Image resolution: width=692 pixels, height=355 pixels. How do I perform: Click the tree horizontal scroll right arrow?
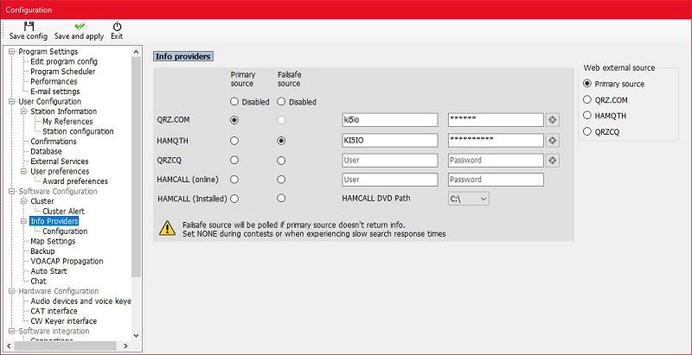(125, 346)
